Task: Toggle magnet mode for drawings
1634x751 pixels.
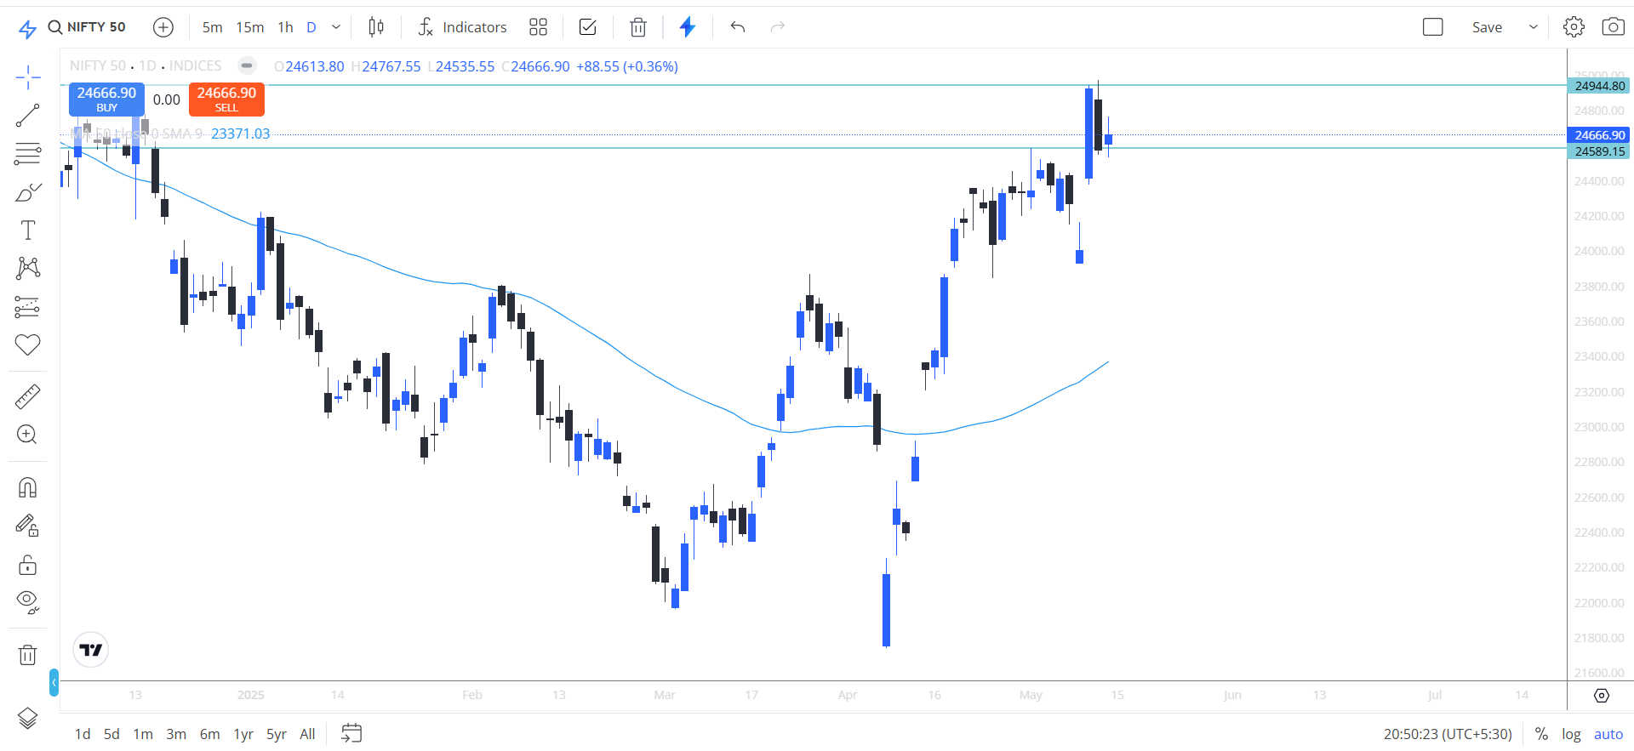Action: pyautogui.click(x=28, y=488)
